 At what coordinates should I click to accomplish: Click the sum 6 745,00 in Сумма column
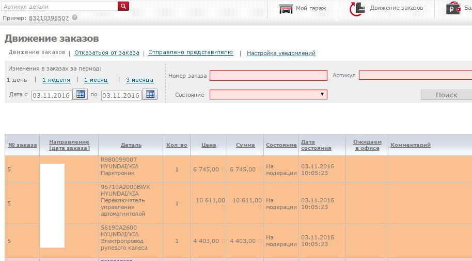(243, 169)
